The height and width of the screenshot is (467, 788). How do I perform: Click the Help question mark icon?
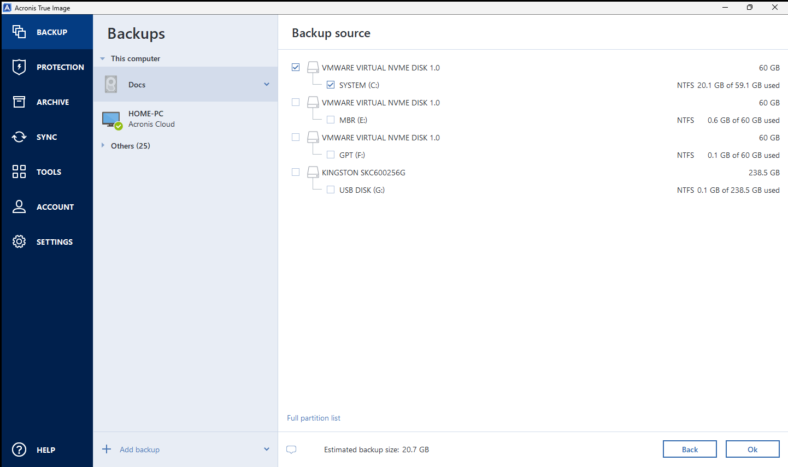[x=19, y=450]
